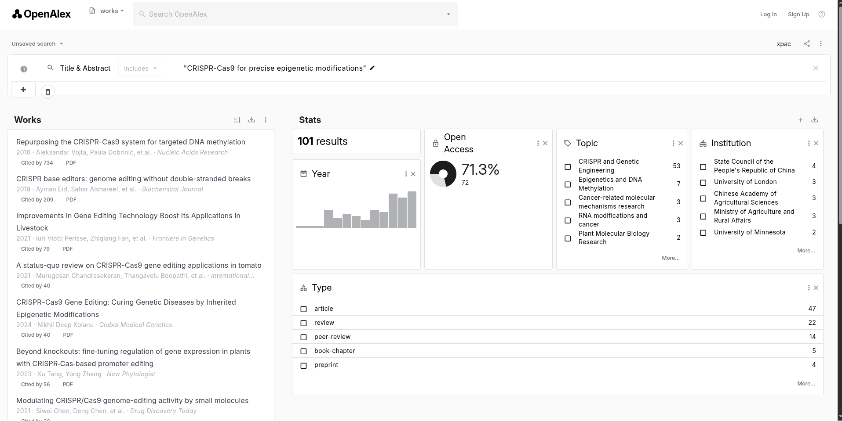The height and width of the screenshot is (421, 842).
Task: Open the Institution card three-dot menu
Action: [x=808, y=143]
